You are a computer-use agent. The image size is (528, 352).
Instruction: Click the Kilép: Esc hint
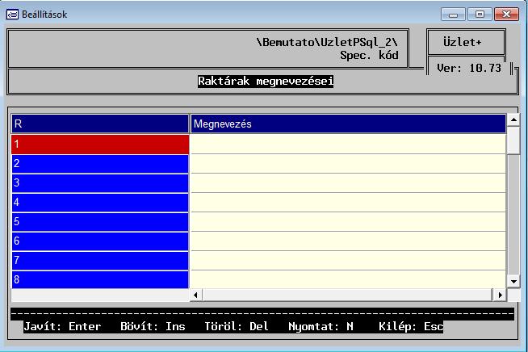(411, 326)
